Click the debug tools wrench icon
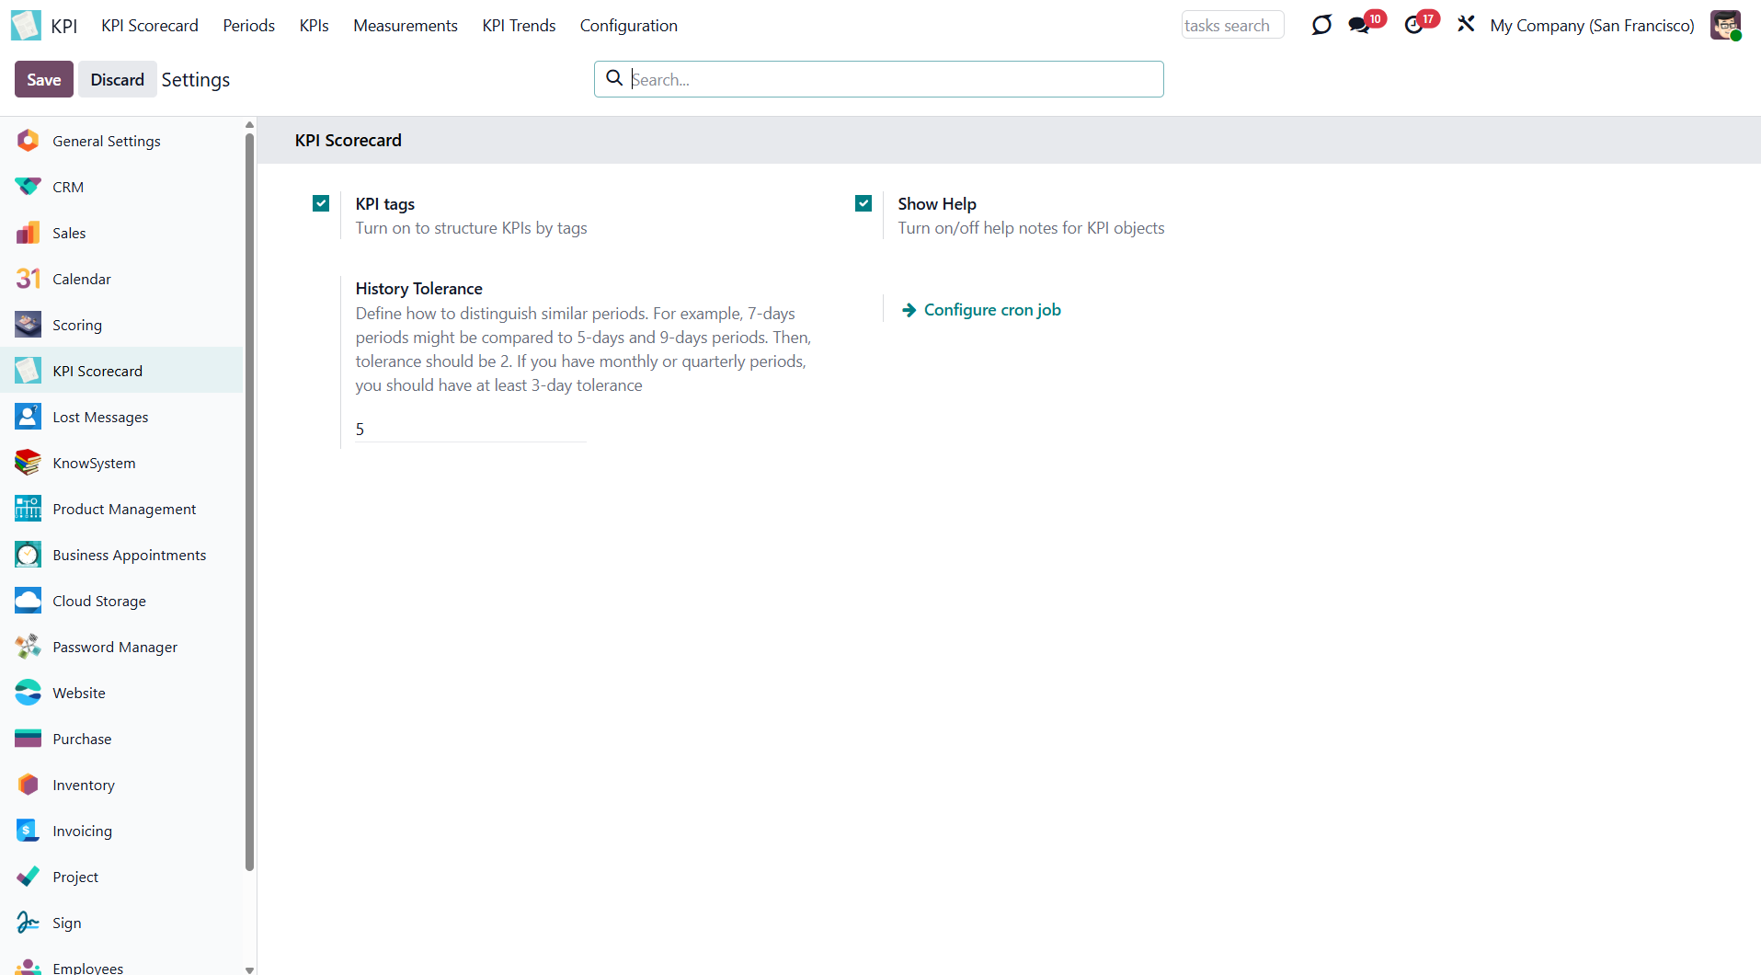1761x975 pixels. (1466, 25)
